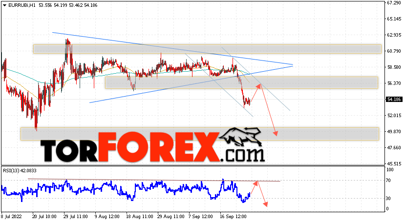
Task: Select the 29 Jul 11:00 time label
Action: (75, 216)
